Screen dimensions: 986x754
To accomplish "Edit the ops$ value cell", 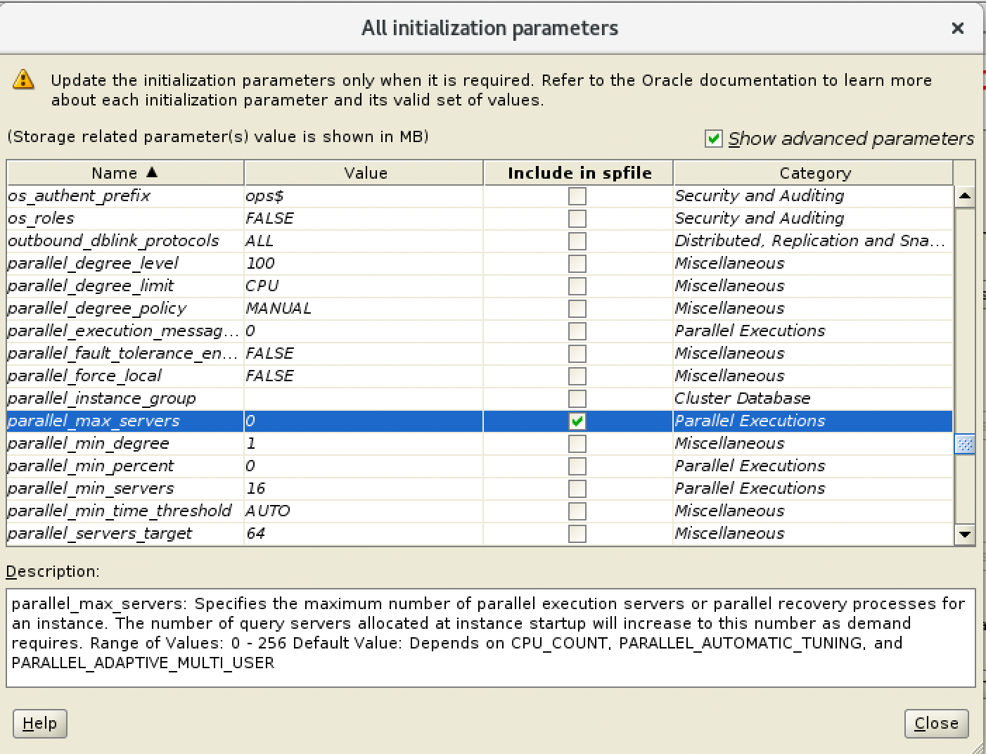I will pyautogui.click(x=364, y=196).
